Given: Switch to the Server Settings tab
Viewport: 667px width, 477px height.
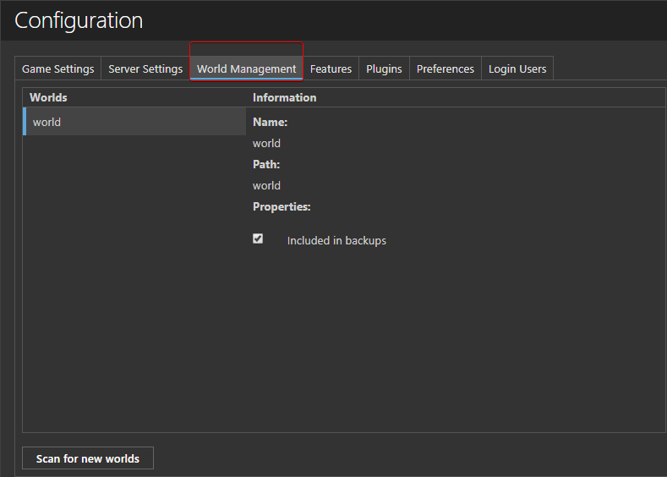Looking at the screenshot, I should click(x=145, y=69).
